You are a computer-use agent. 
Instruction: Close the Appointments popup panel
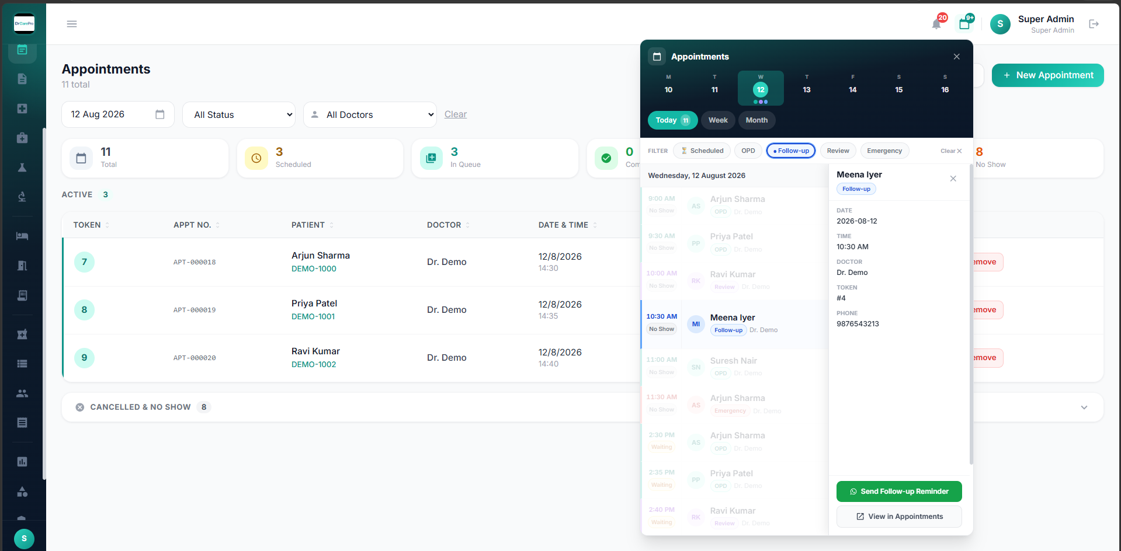click(x=956, y=57)
